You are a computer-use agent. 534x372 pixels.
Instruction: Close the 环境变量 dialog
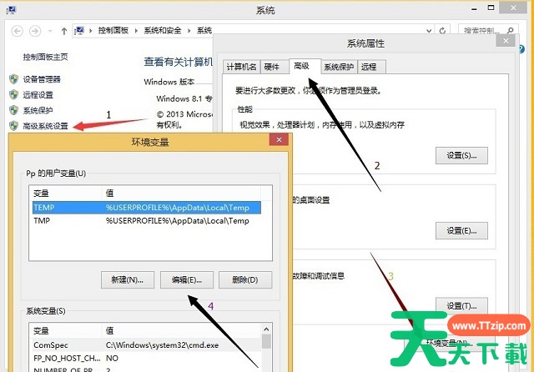coord(276,143)
